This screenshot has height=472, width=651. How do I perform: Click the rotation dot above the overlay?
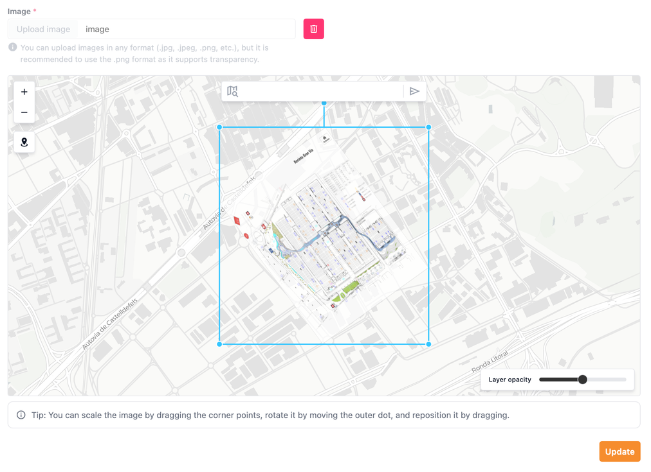324,103
